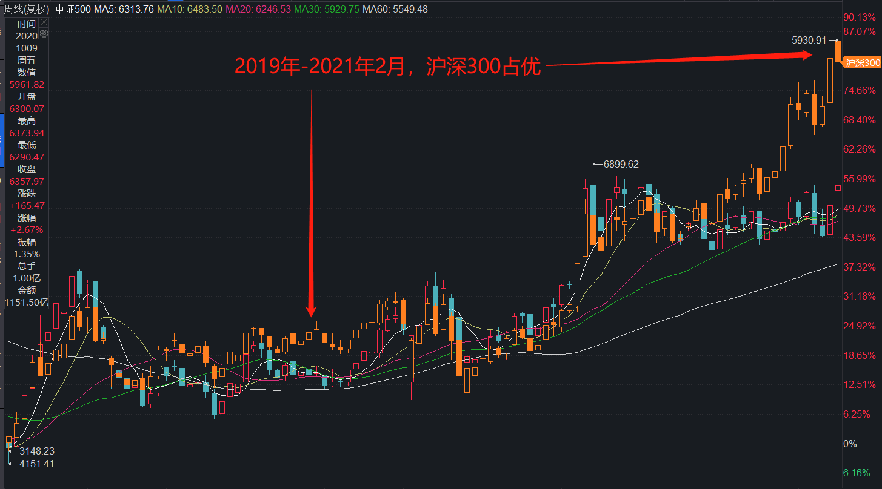Click the 最高 value 6373.94

pyautogui.click(x=27, y=133)
